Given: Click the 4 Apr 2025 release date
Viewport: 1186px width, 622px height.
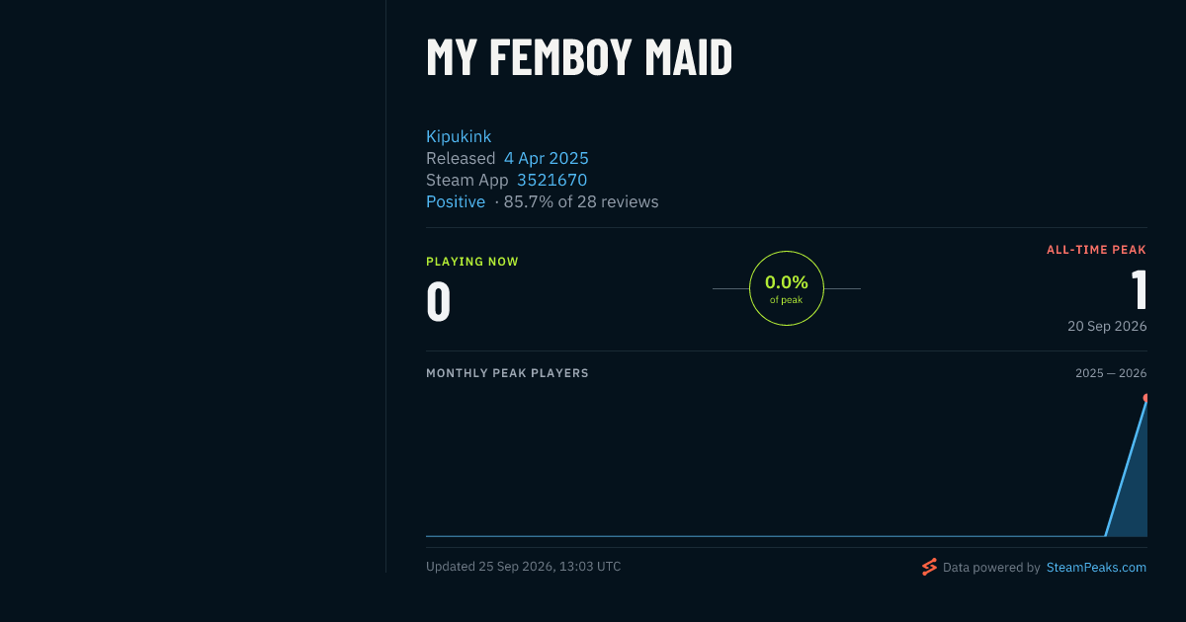Looking at the screenshot, I should [547, 158].
